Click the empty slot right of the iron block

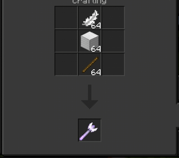[x=113, y=41]
